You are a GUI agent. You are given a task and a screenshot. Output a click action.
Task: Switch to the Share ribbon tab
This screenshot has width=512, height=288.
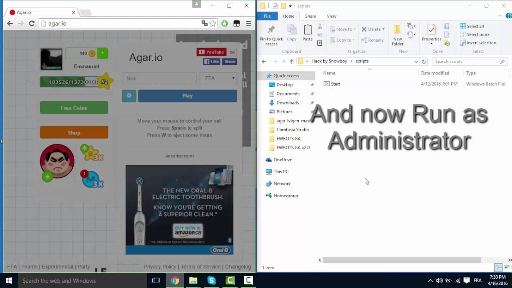[x=310, y=16]
